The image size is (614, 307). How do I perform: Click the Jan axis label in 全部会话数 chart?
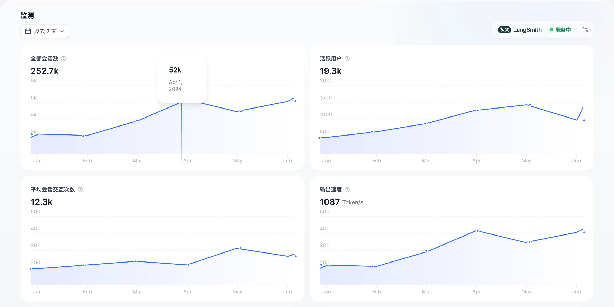(x=37, y=161)
